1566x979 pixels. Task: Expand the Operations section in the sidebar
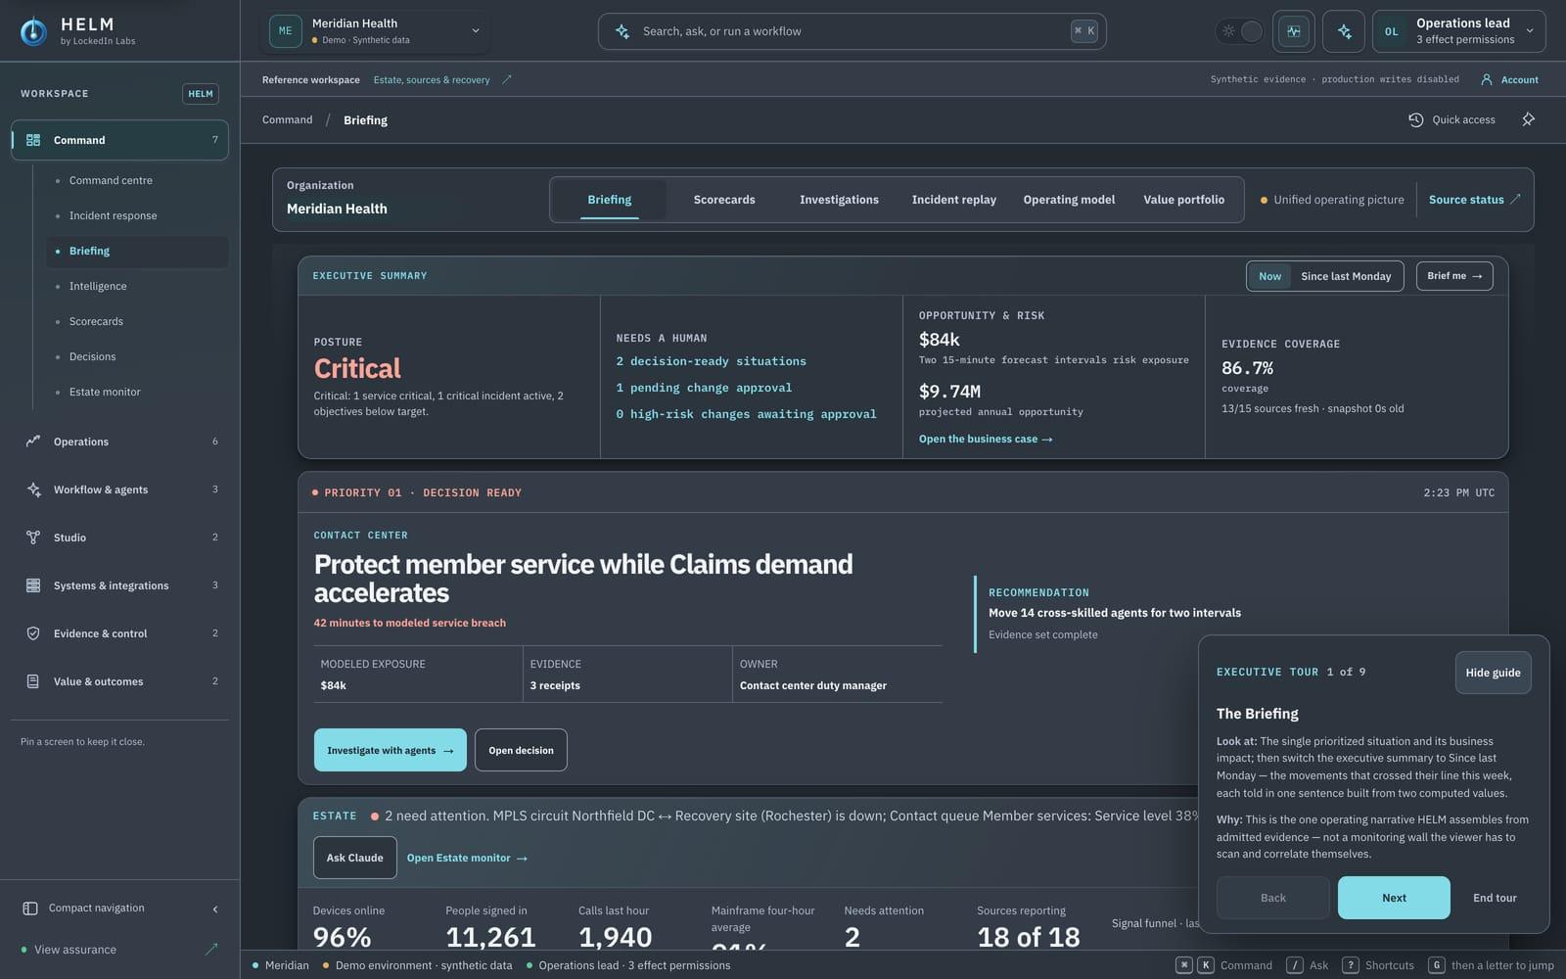click(x=119, y=442)
